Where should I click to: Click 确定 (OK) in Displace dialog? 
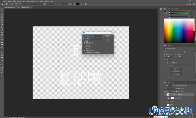point(108,37)
